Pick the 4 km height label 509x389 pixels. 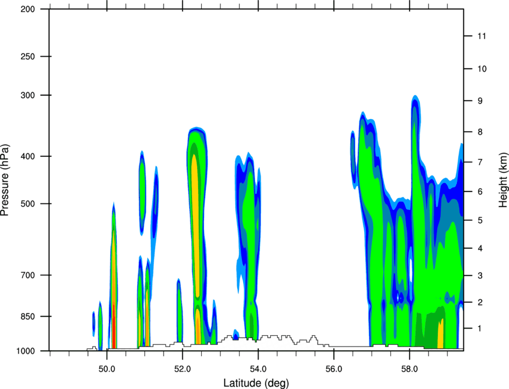(480, 248)
